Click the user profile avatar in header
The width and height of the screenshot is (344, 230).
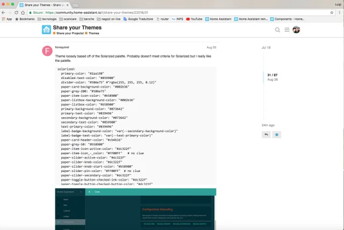[296, 30]
